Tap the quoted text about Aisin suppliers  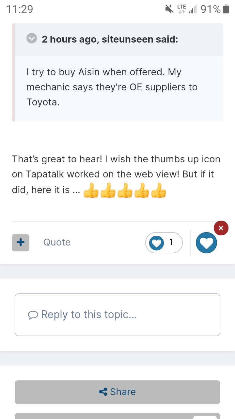click(112, 87)
